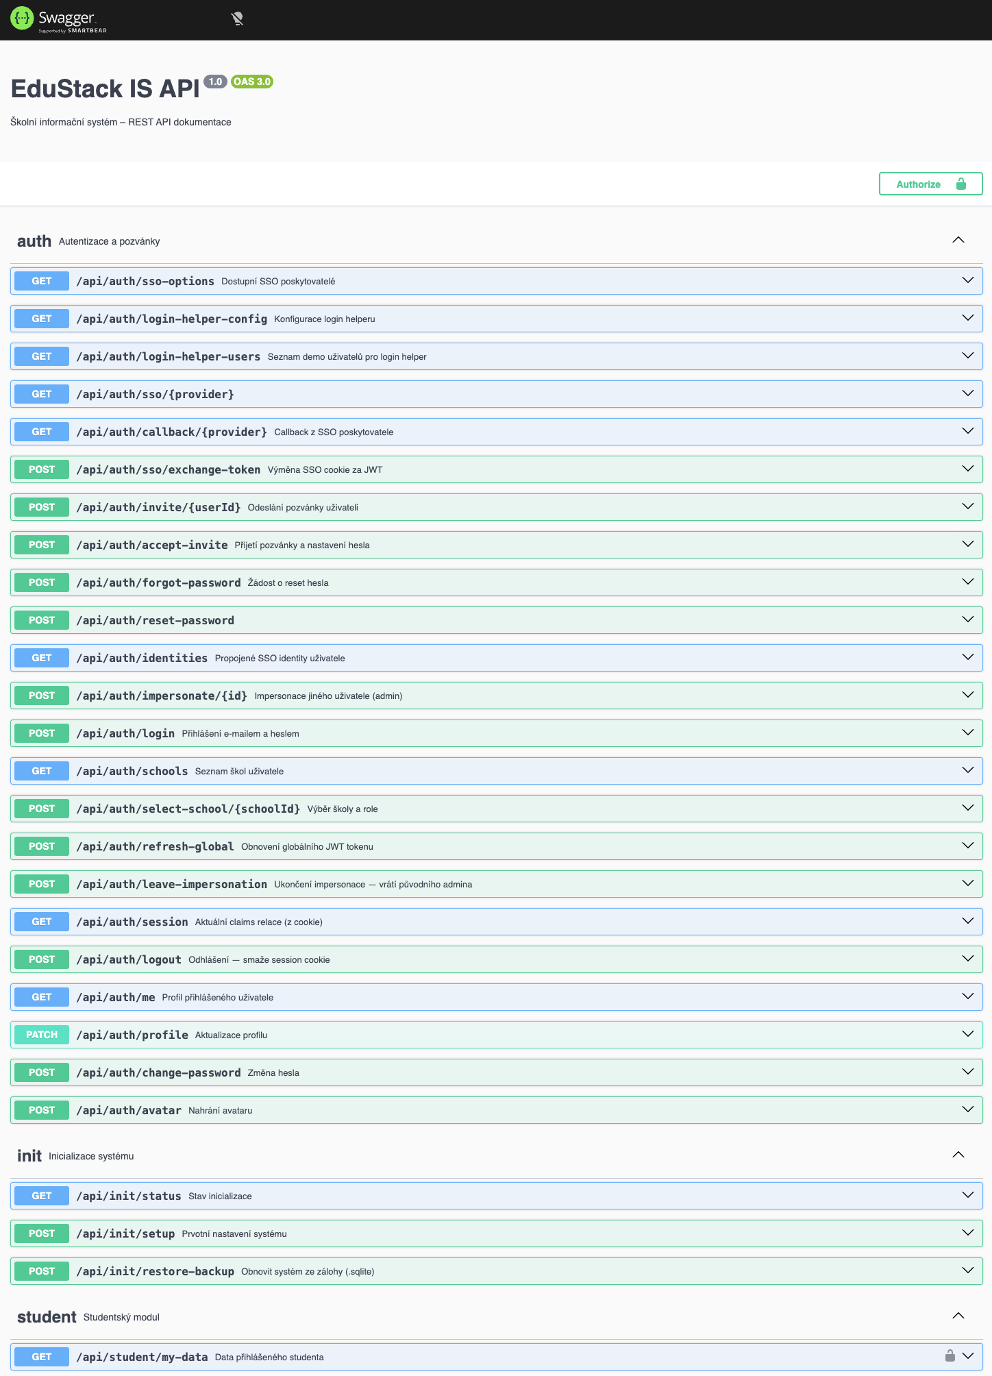Click the OAS 3.0 badge
Viewport: 992px width, 1376px height.
tap(252, 82)
